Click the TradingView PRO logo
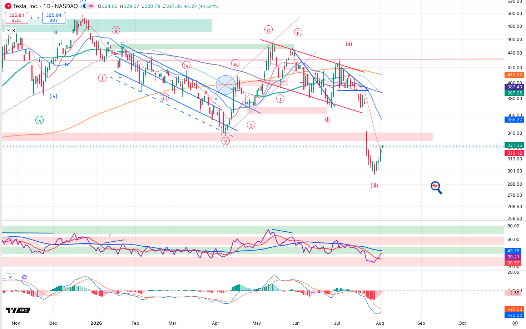The image size is (526, 329). click(x=18, y=310)
